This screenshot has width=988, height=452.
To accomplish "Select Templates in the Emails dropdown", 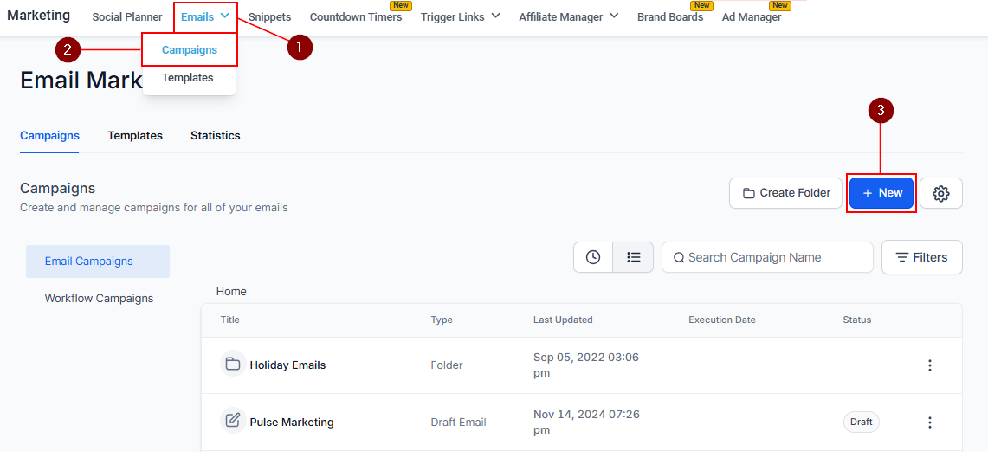I will (x=187, y=78).
